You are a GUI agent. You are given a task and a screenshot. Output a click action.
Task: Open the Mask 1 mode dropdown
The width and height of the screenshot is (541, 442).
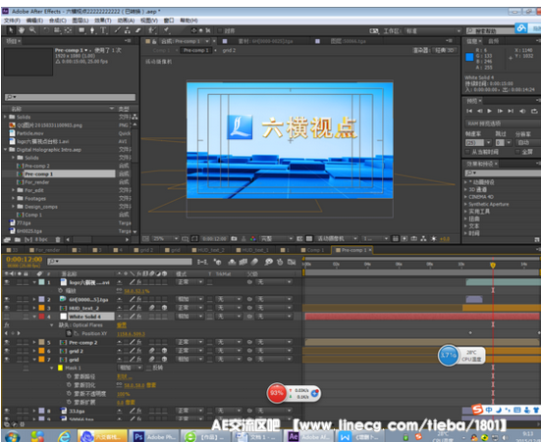tap(130, 368)
